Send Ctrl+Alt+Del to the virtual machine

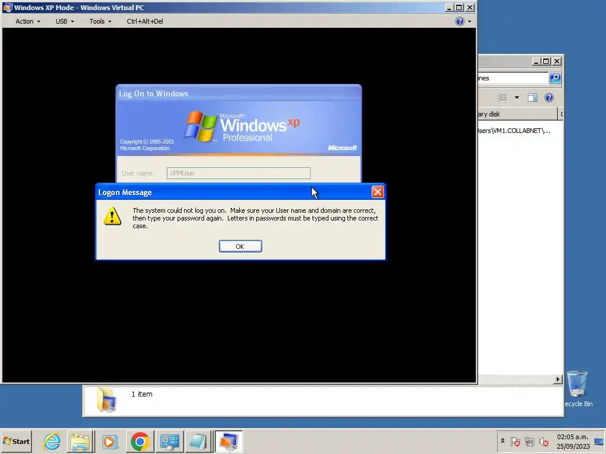[145, 21]
